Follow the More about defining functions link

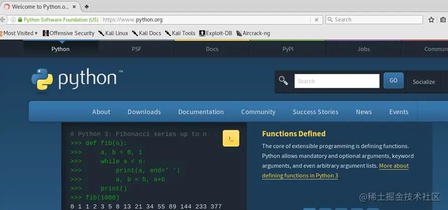(x=335, y=171)
